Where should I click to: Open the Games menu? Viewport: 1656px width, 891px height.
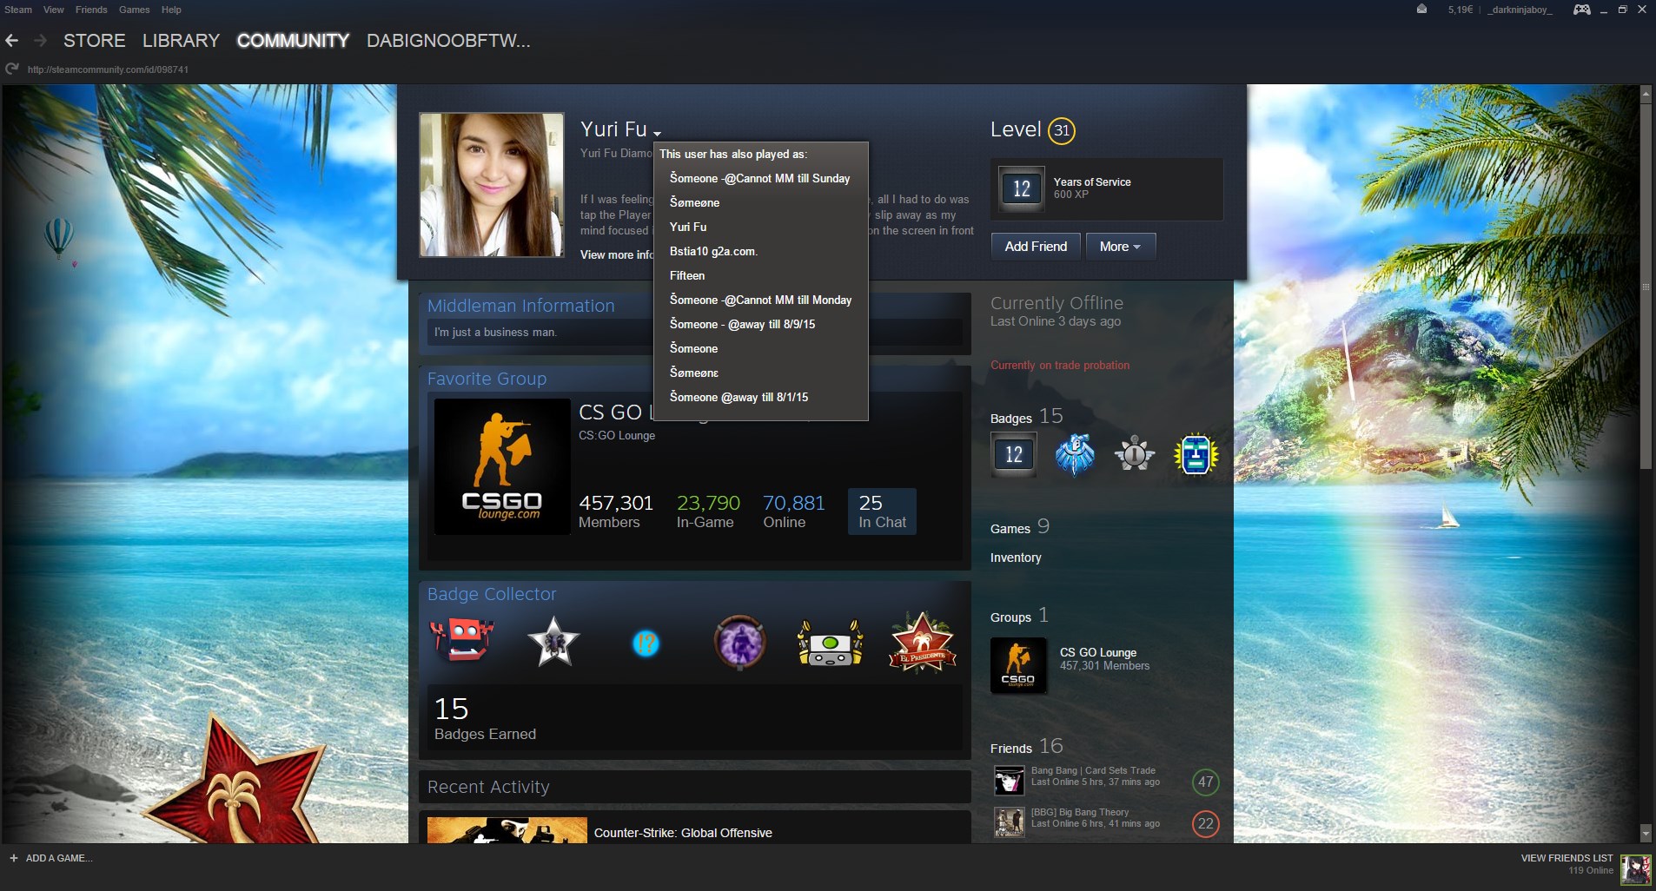click(134, 10)
